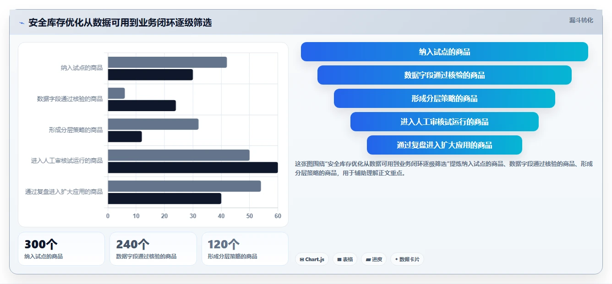Click the chart axis label 数据字段通过核验的商品
The image size is (612, 284).
click(x=70, y=99)
